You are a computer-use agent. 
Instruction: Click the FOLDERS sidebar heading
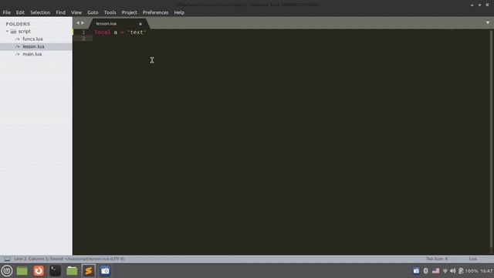point(18,24)
